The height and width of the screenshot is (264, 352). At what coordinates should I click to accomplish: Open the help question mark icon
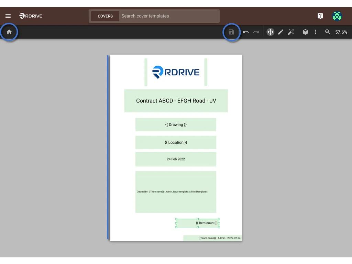[320, 16]
